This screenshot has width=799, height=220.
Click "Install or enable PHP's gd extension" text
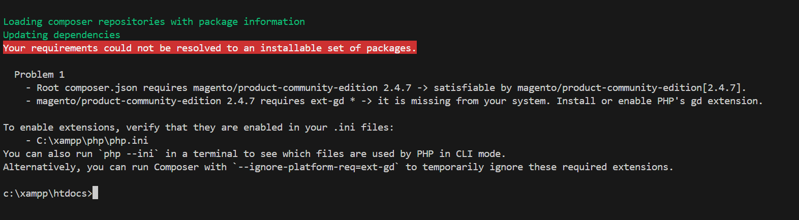(x=659, y=101)
